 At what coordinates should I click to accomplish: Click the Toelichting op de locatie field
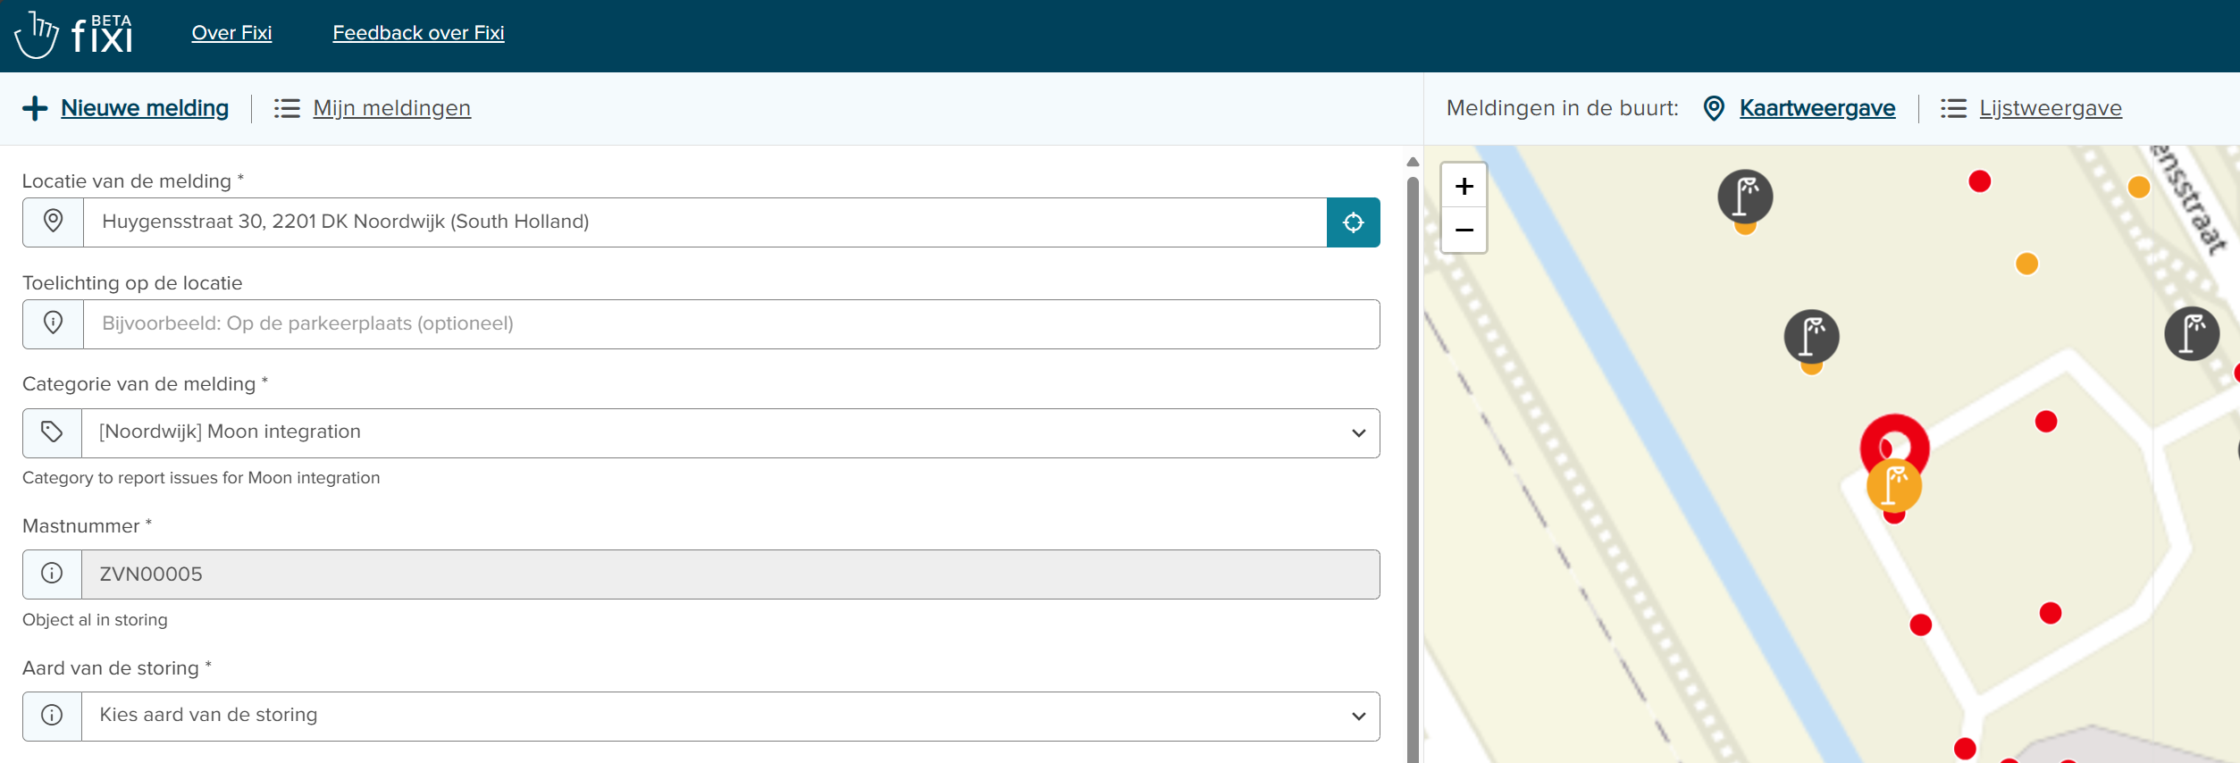[x=729, y=324]
